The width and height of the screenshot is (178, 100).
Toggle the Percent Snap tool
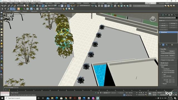[71, 6]
